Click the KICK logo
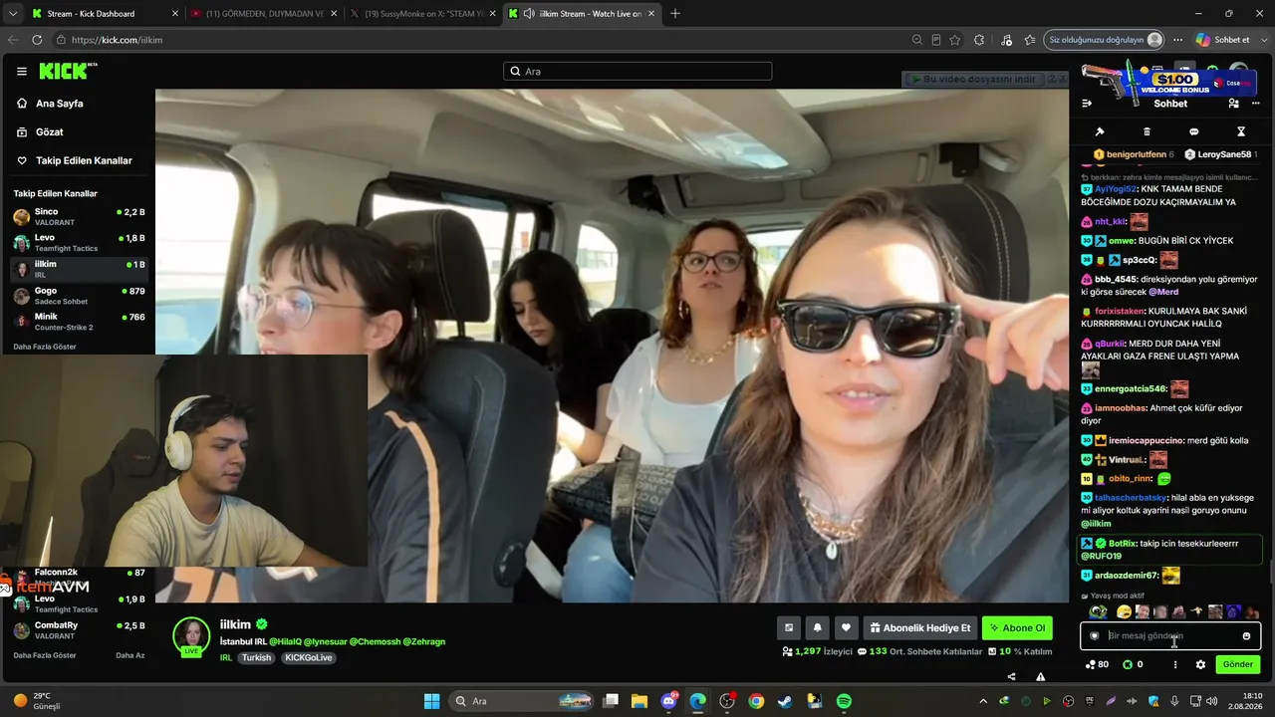The width and height of the screenshot is (1275, 717). pos(68,71)
